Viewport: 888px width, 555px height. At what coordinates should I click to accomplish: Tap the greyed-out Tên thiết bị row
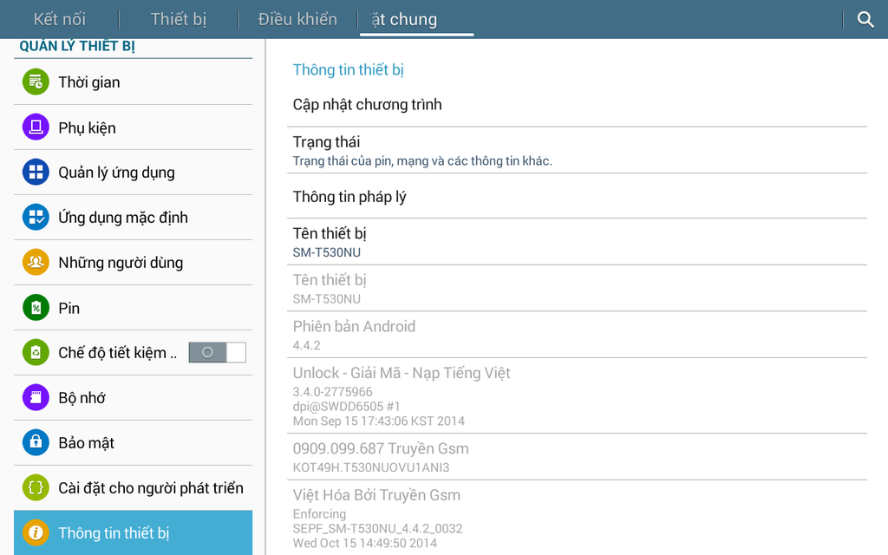[577, 288]
